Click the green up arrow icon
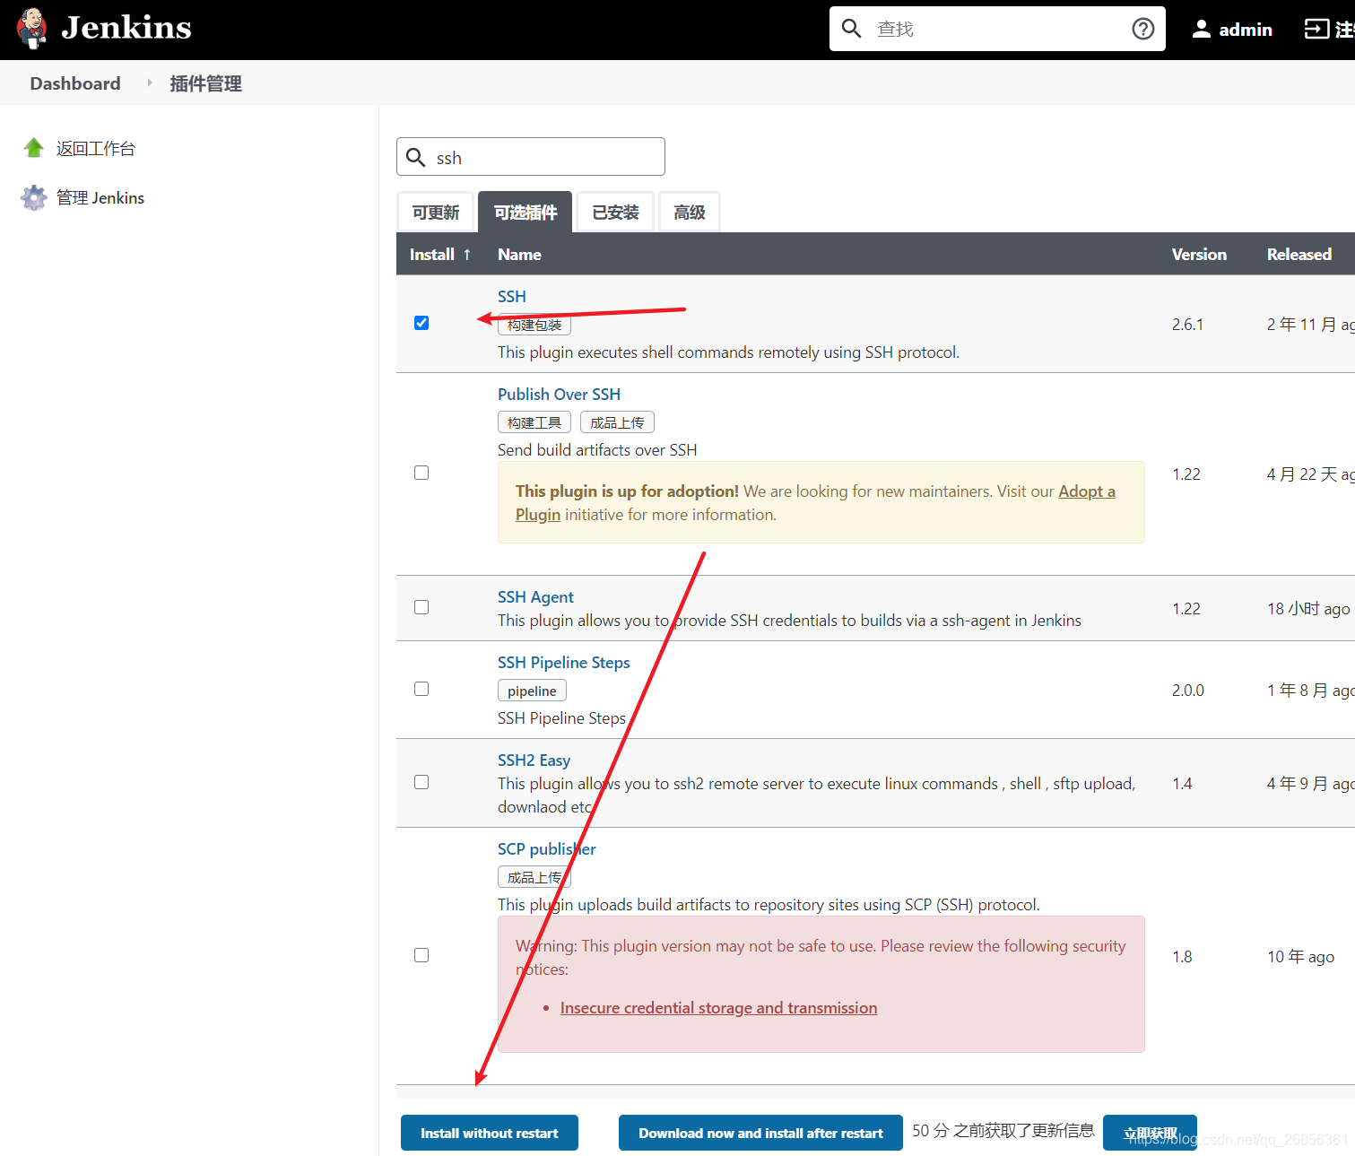This screenshot has width=1355, height=1156. coord(34,148)
